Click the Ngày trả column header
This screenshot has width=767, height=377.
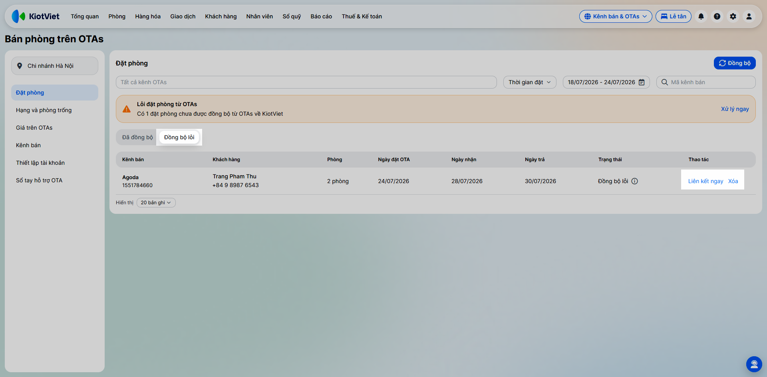[535, 160]
